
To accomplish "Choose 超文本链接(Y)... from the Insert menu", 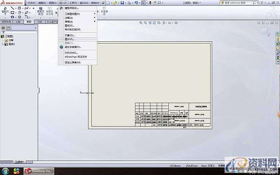I will [78, 47].
